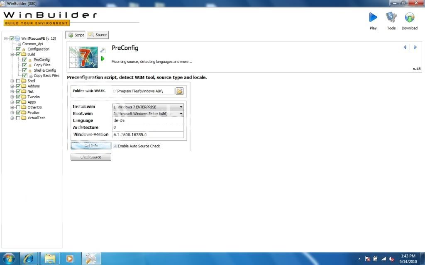Click the Get Info button

(91, 146)
